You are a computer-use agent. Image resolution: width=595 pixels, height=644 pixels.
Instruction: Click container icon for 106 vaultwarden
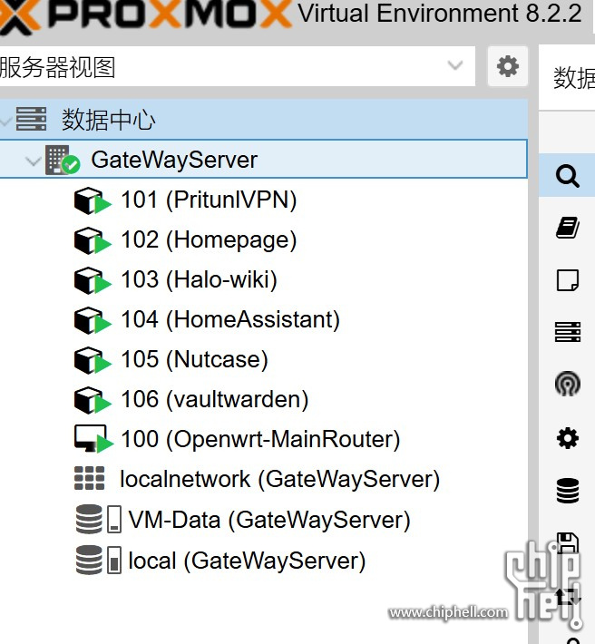click(x=93, y=400)
